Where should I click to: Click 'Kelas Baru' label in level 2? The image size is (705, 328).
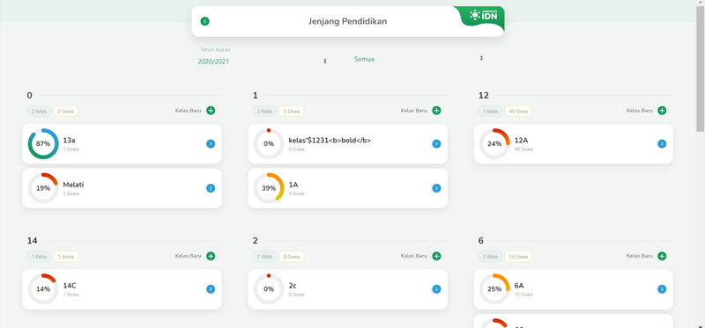point(413,256)
